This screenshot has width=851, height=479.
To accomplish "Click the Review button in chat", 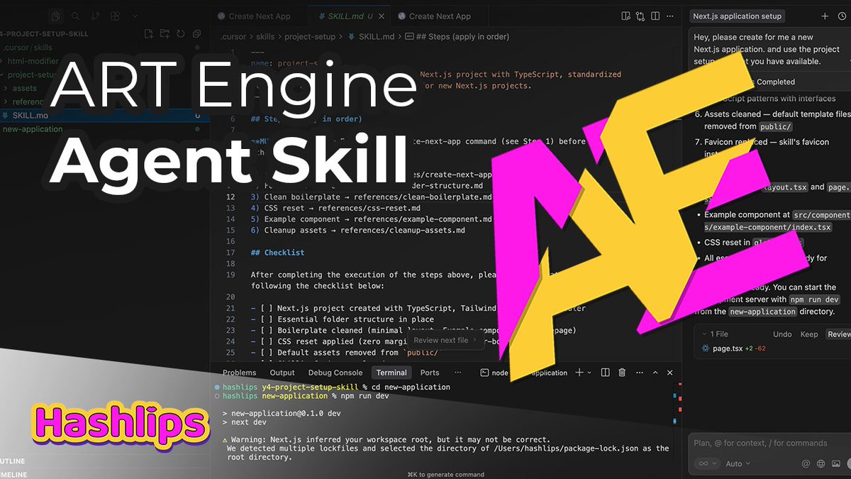I will click(x=838, y=334).
